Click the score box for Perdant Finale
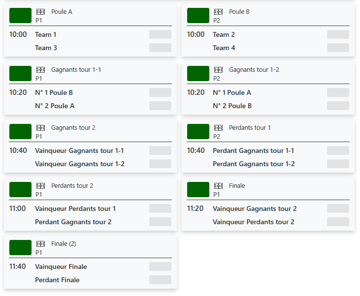This screenshot has width=360, height=296. pos(160,280)
